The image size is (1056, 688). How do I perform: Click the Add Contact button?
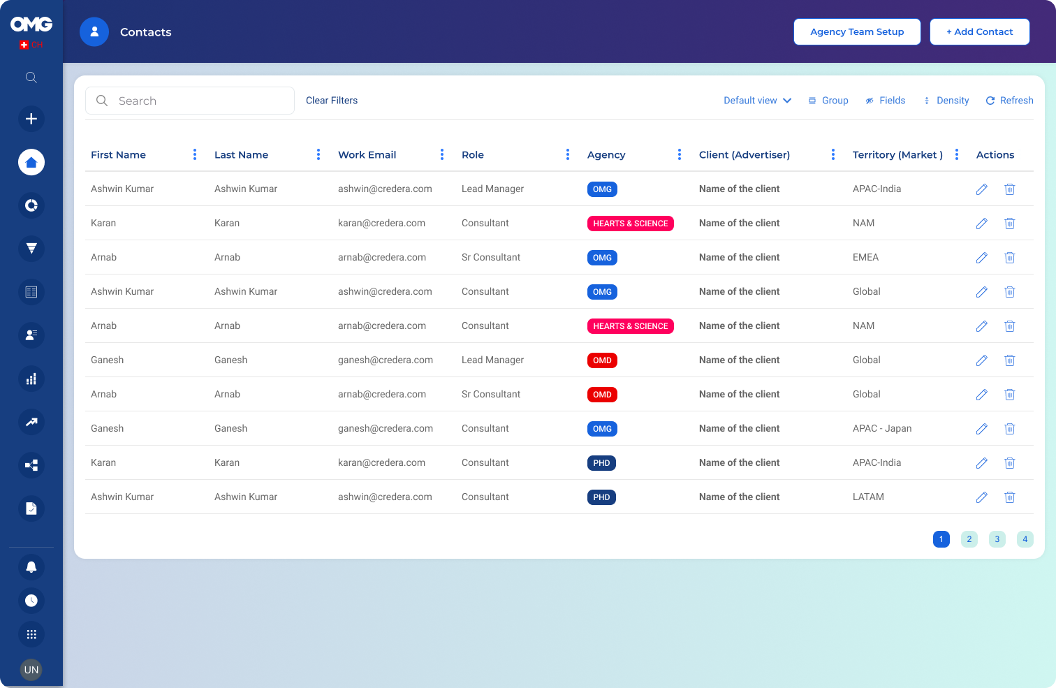pos(979,32)
